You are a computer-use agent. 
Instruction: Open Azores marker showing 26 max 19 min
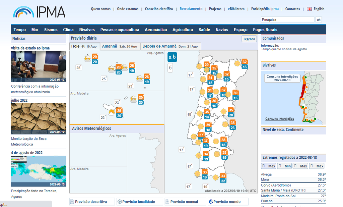[147, 79]
